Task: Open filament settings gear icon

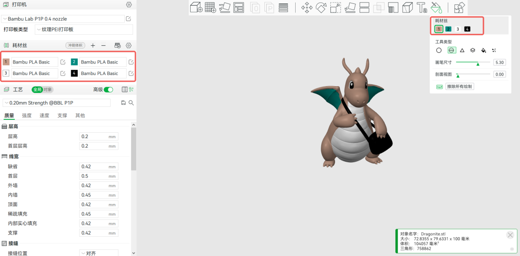Action: pyautogui.click(x=129, y=45)
